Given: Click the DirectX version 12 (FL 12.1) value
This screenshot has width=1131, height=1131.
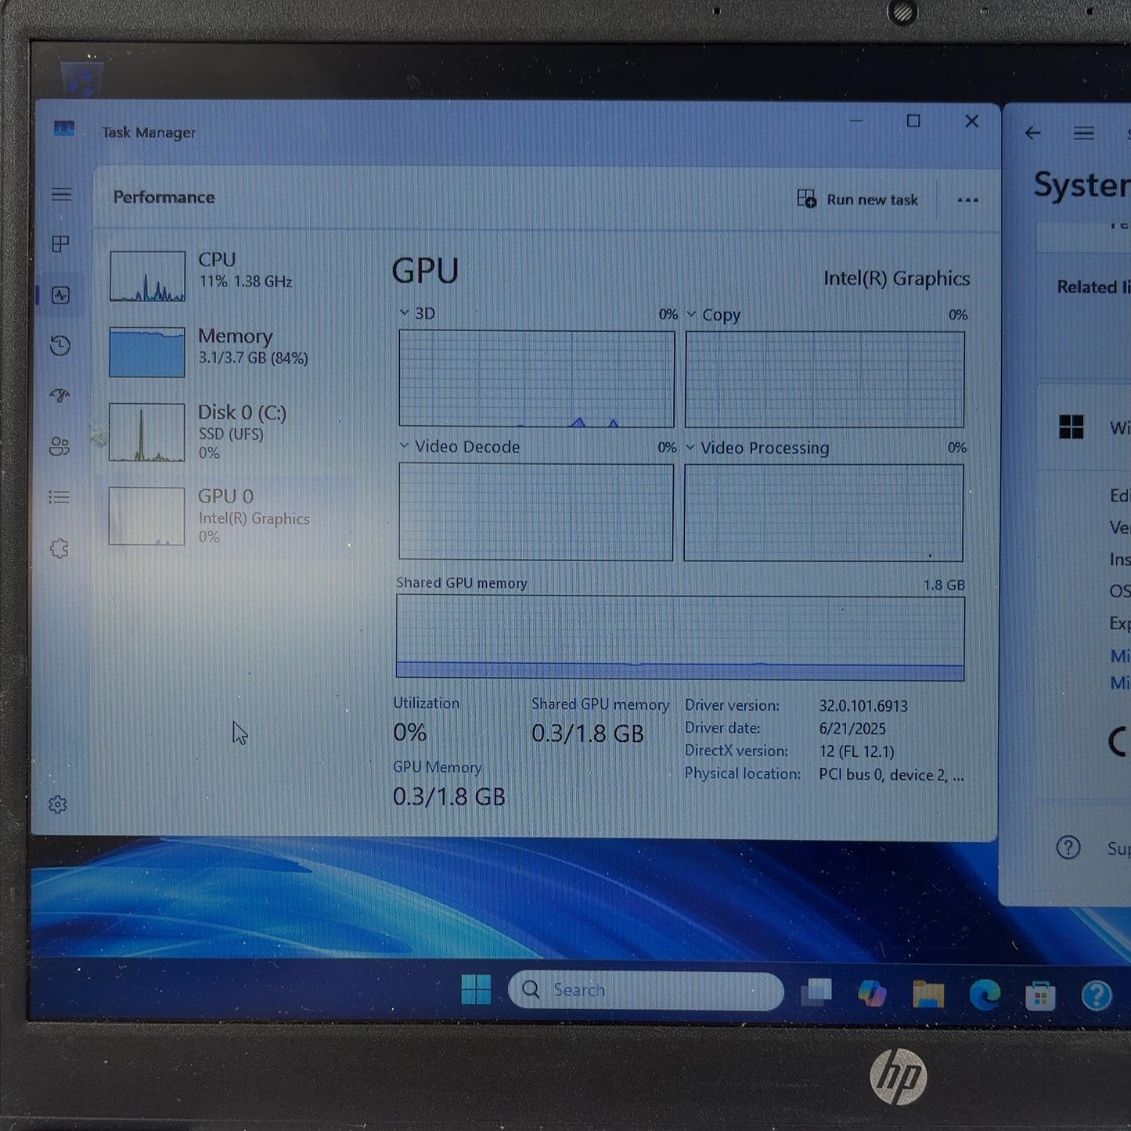Looking at the screenshot, I should [x=856, y=751].
